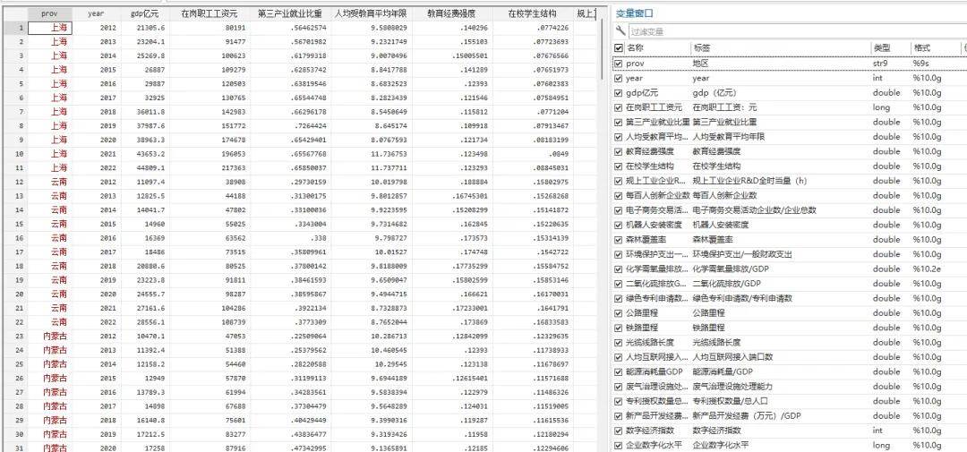Click the cell value .140296
Viewport: 967px width, 452px height.
[452, 28]
